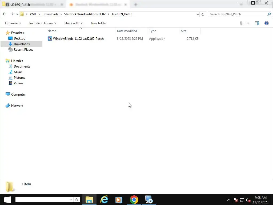The width and height of the screenshot is (273, 205).
Task: Toggle the preview pane
Action: click(x=257, y=23)
